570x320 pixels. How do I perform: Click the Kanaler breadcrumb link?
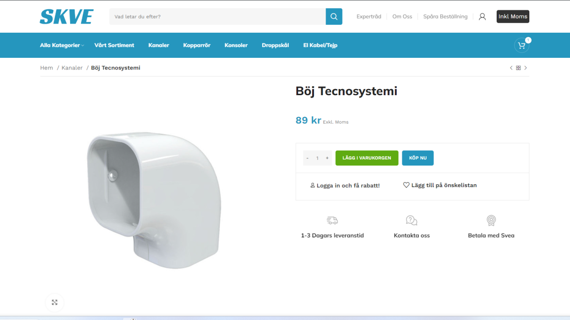[72, 68]
